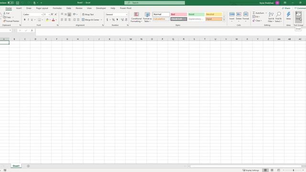Open the Font dialog launcher

(57, 25)
